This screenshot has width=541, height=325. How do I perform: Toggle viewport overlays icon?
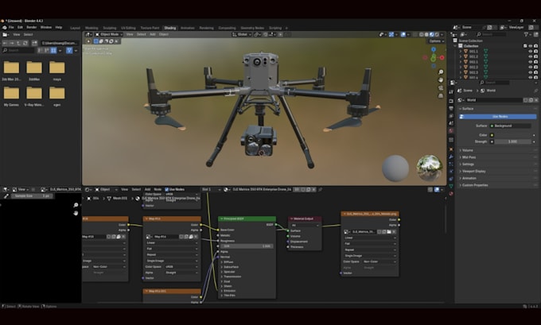(403, 34)
